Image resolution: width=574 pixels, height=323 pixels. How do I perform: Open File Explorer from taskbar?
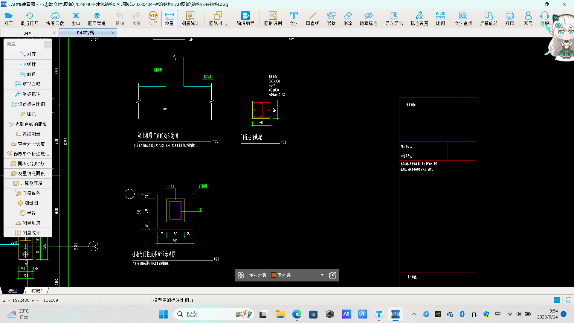280,314
